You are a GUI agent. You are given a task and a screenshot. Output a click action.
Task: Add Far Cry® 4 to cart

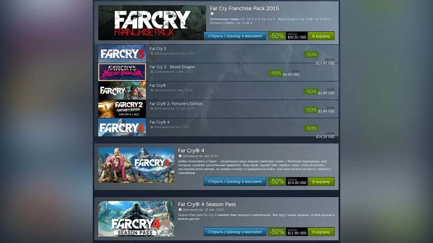tap(321, 181)
